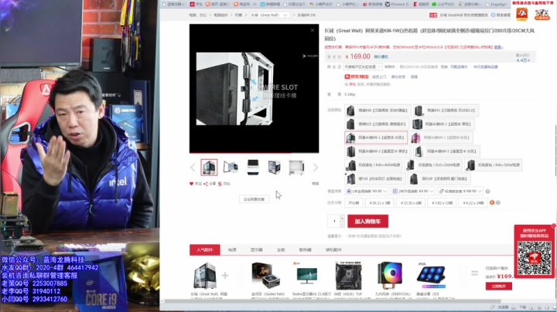Click the quantity input field showing 1

[x=334, y=221]
